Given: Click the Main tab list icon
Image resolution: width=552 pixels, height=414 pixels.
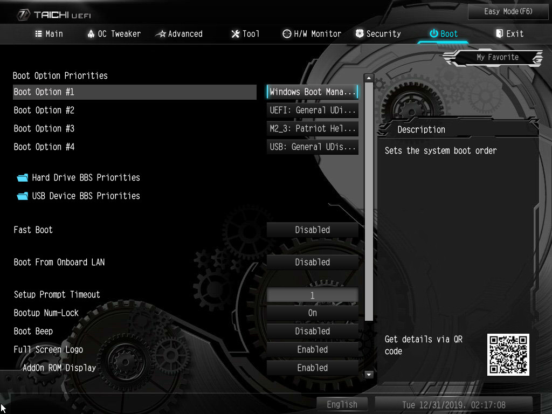Looking at the screenshot, I should point(38,34).
